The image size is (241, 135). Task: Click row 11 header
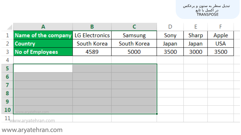[7, 118]
